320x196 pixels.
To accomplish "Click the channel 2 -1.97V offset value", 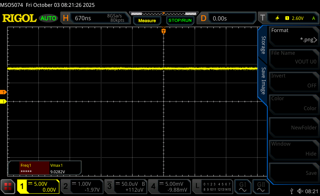I will (92, 190).
